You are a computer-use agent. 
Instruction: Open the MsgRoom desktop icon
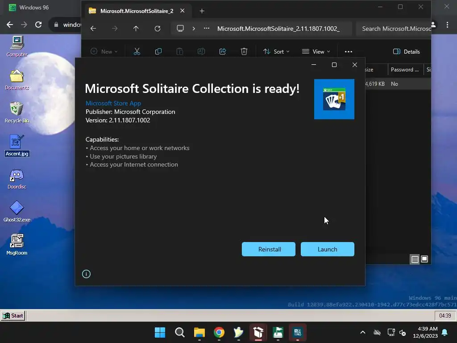pyautogui.click(x=17, y=245)
